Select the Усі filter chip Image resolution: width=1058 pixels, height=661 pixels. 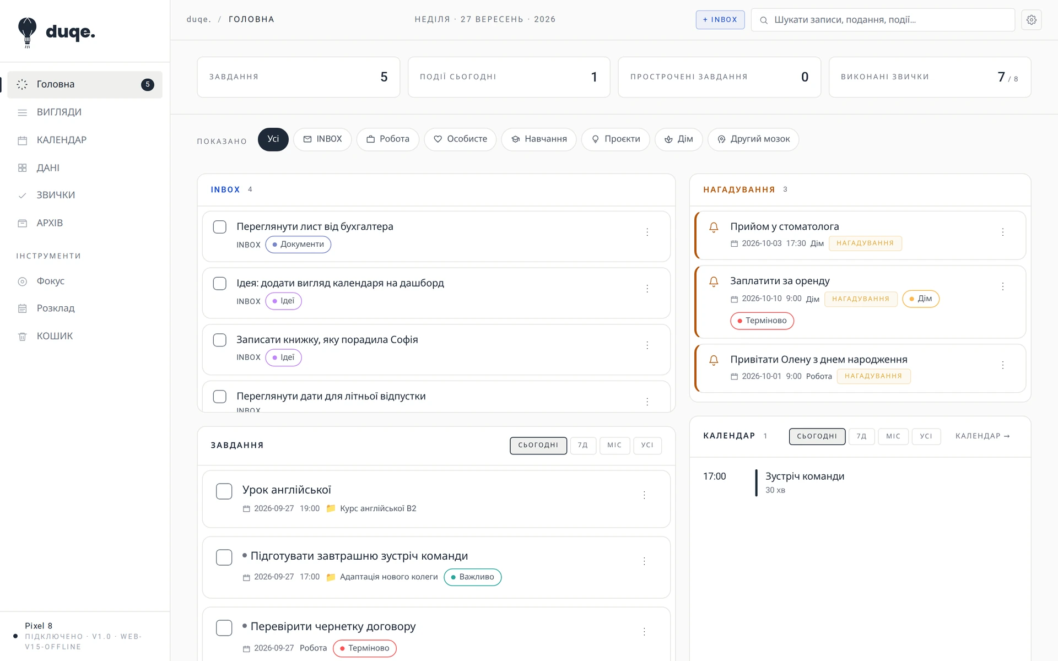tap(273, 139)
